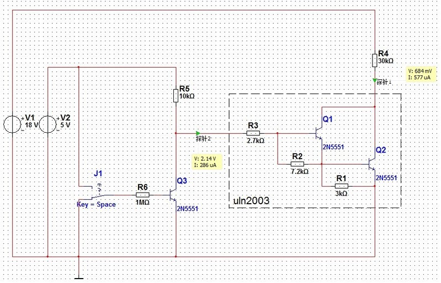Viewport: 441px width, 283px height.
Task: Click the R2 7.2kΩ resistor
Action: (297, 164)
